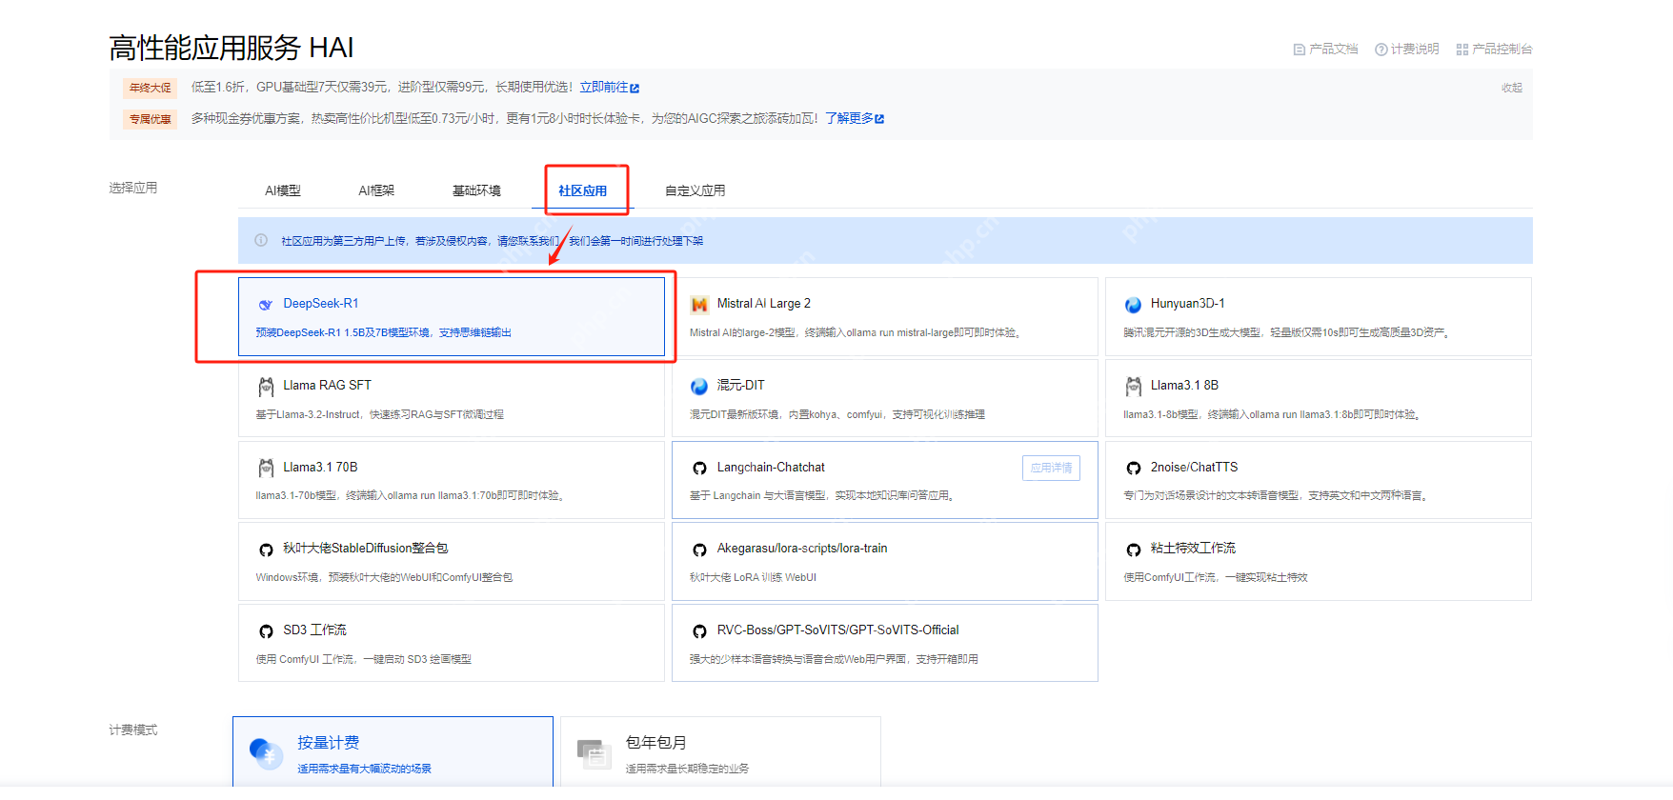Select 包年包月 billing mode
This screenshot has height=800, width=1673.
point(719,753)
